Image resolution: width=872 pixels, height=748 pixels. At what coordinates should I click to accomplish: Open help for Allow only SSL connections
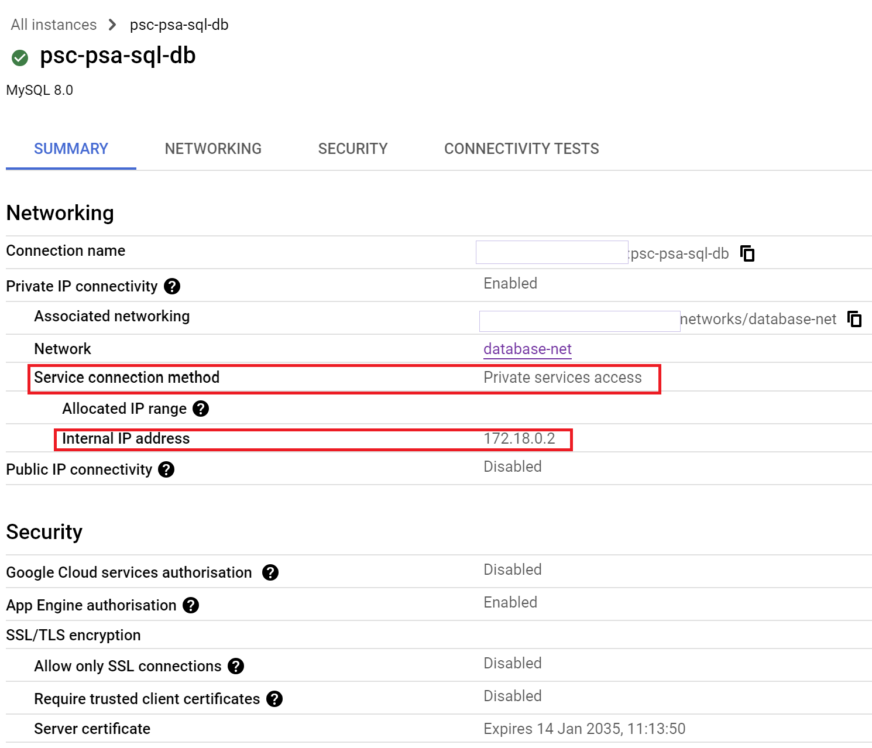(x=235, y=665)
